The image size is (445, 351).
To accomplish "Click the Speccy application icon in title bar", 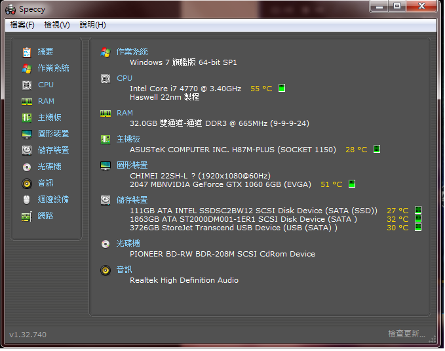I will [x=10, y=9].
